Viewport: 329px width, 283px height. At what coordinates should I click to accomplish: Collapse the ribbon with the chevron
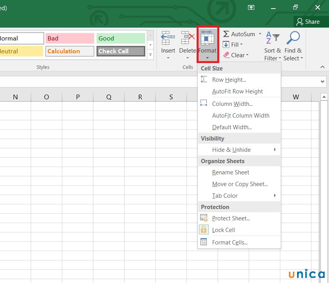click(322, 67)
